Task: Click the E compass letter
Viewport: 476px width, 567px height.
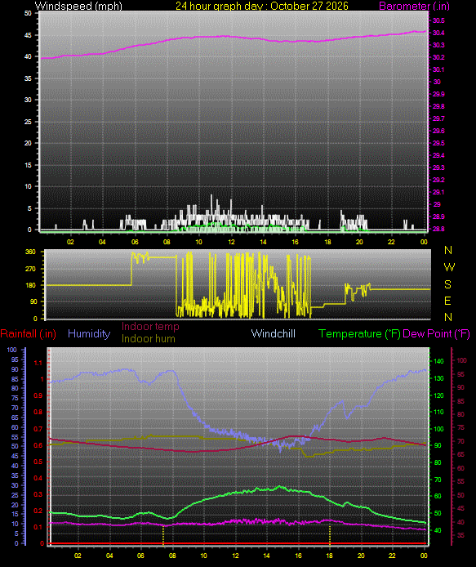Action: 447,301
